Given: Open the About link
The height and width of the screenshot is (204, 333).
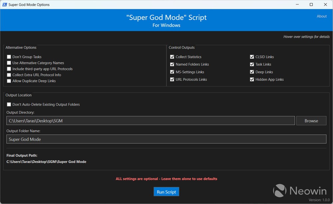Looking at the screenshot, I should point(321,16).
